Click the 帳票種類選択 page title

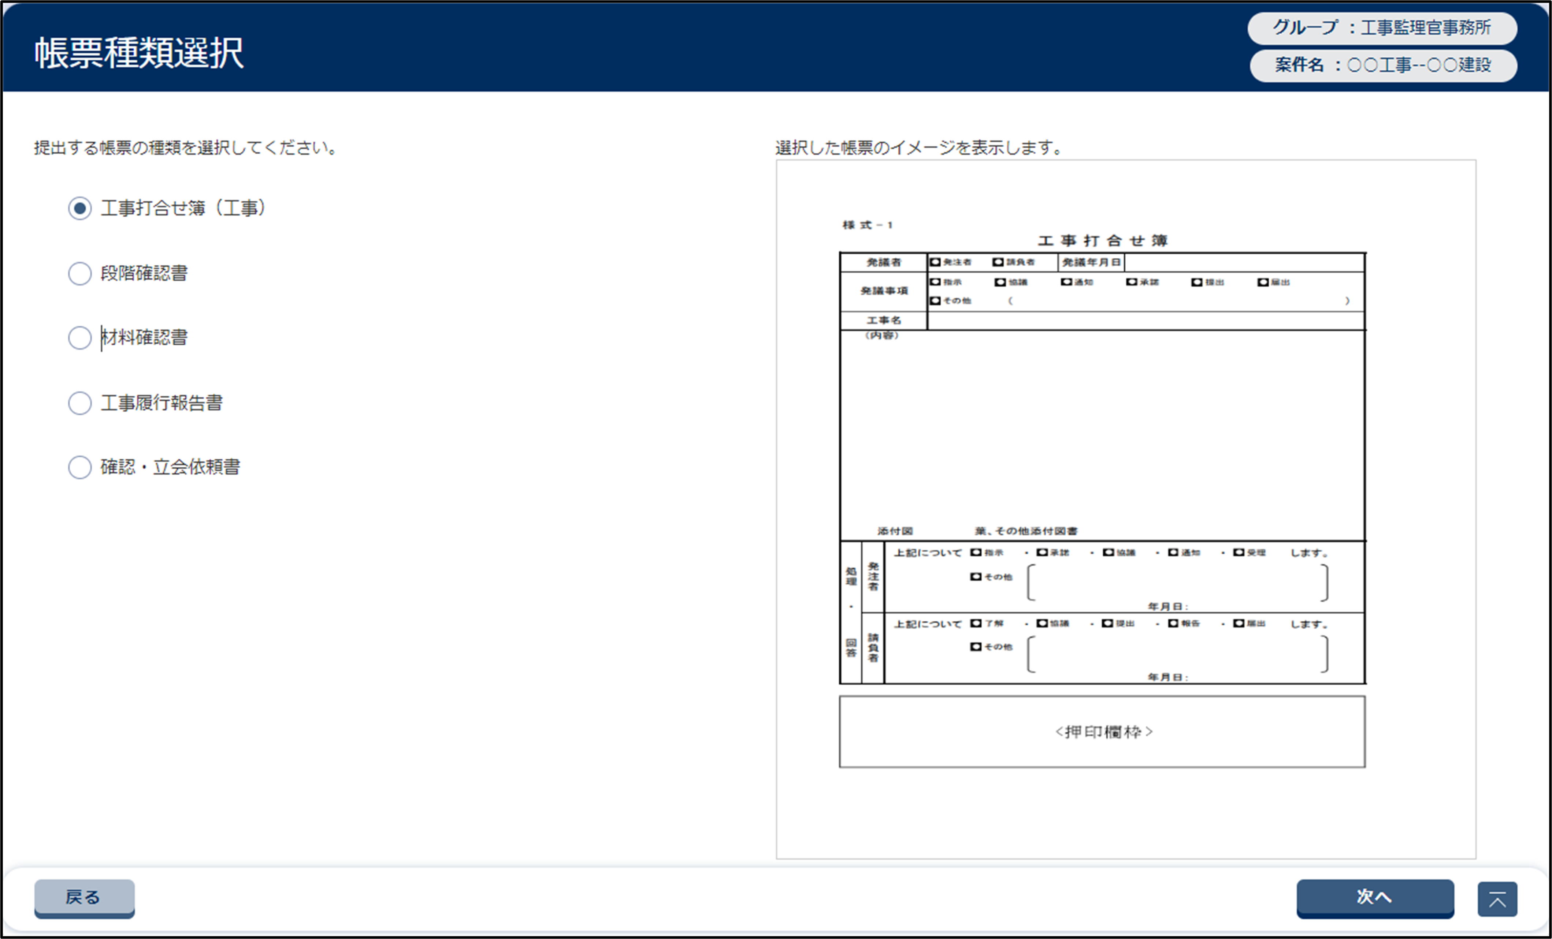(x=139, y=53)
